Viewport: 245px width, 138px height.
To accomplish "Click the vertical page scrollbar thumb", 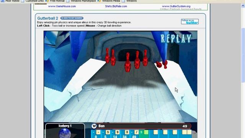I will click(243, 55).
